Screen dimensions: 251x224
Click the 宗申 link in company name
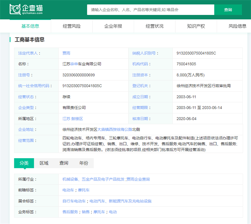tap(74, 64)
